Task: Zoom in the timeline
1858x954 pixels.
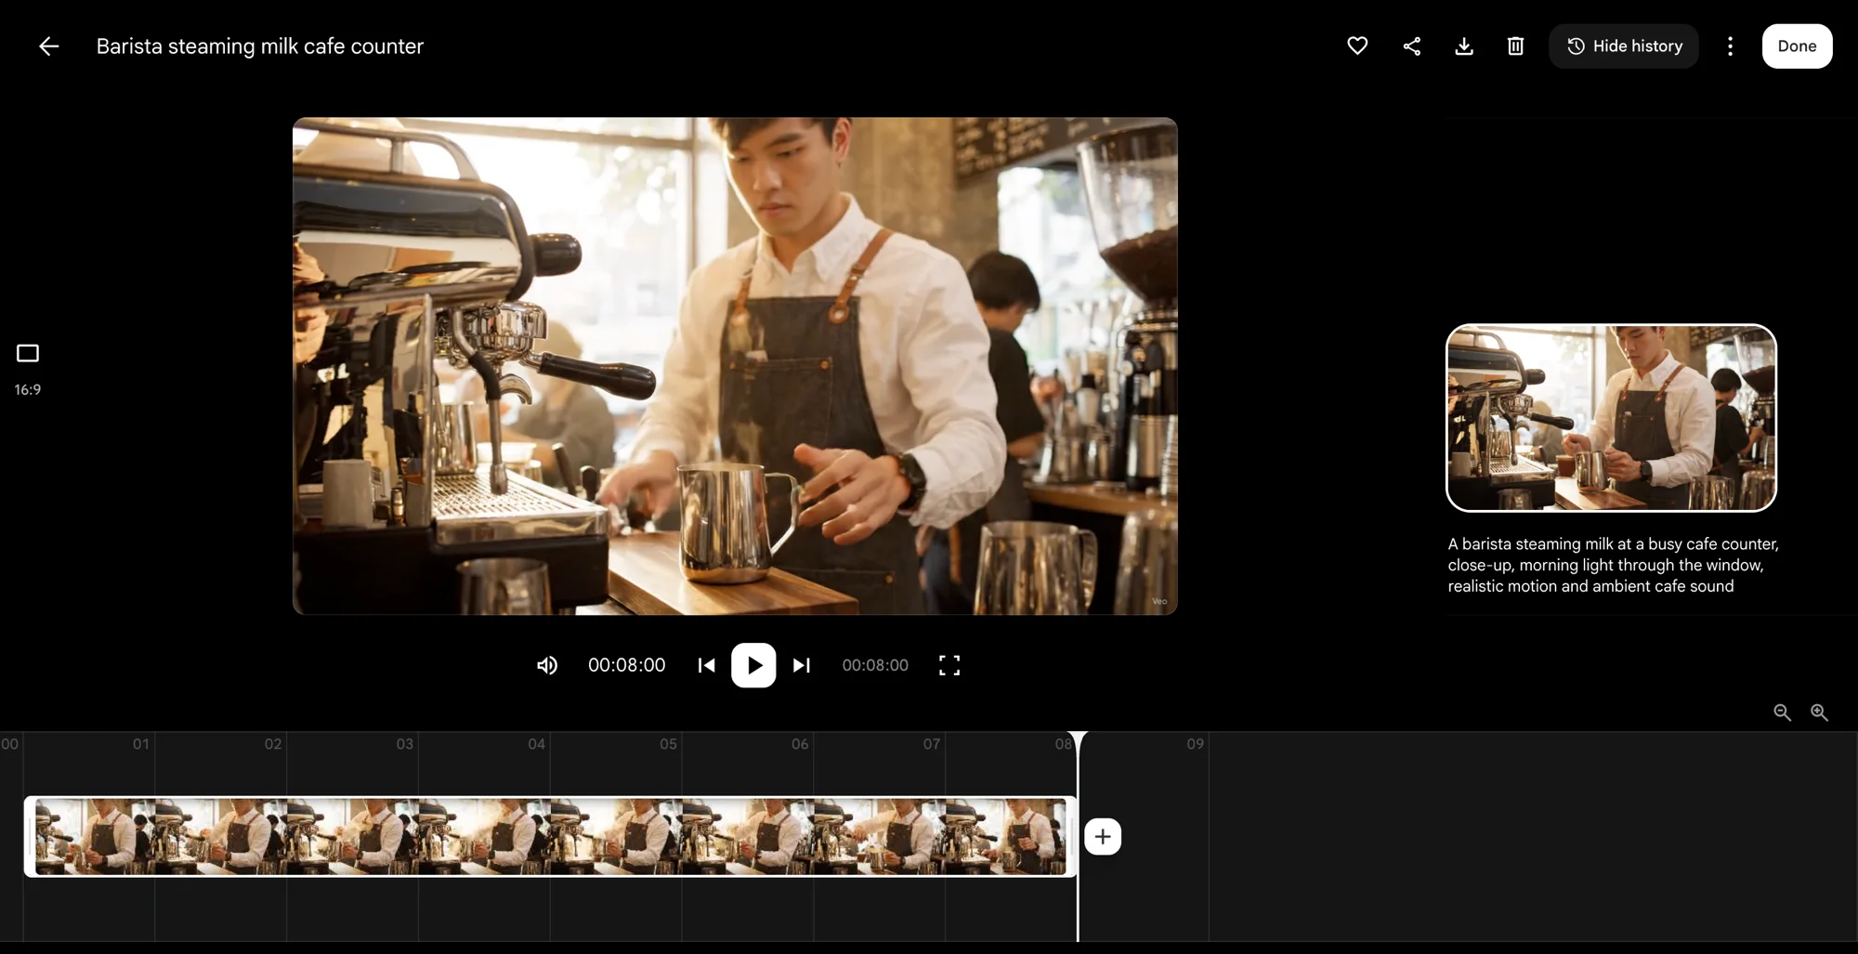Action: tap(1819, 712)
